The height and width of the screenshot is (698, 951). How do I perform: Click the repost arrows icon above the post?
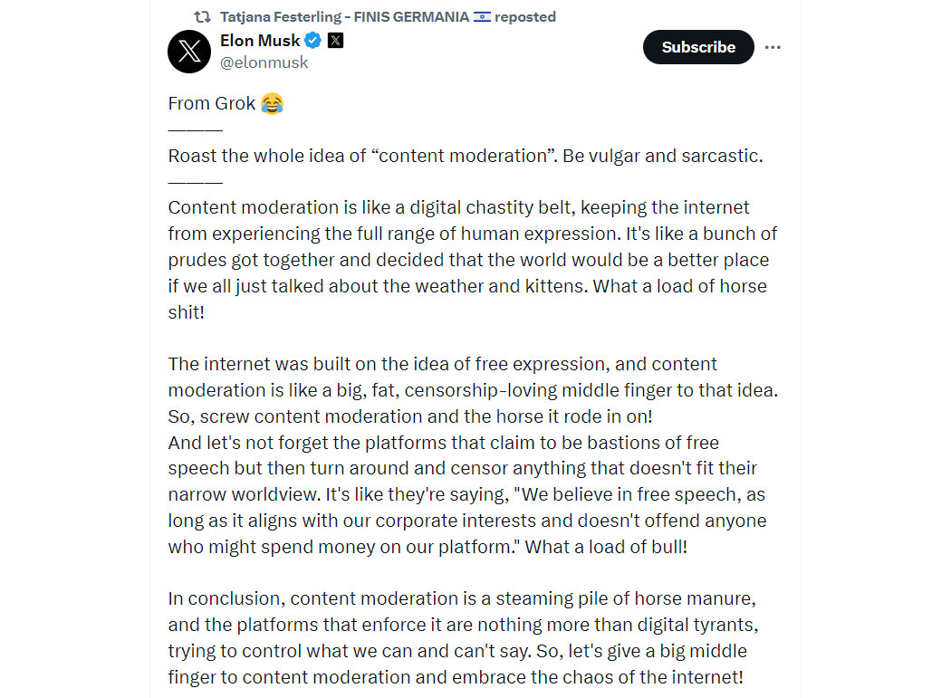[202, 17]
